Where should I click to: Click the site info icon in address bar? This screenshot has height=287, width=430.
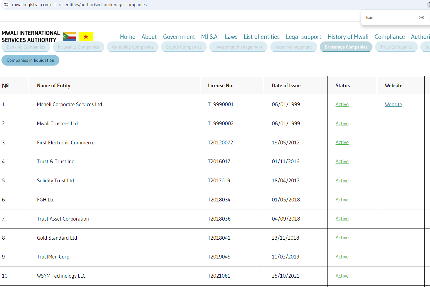tap(6, 5)
